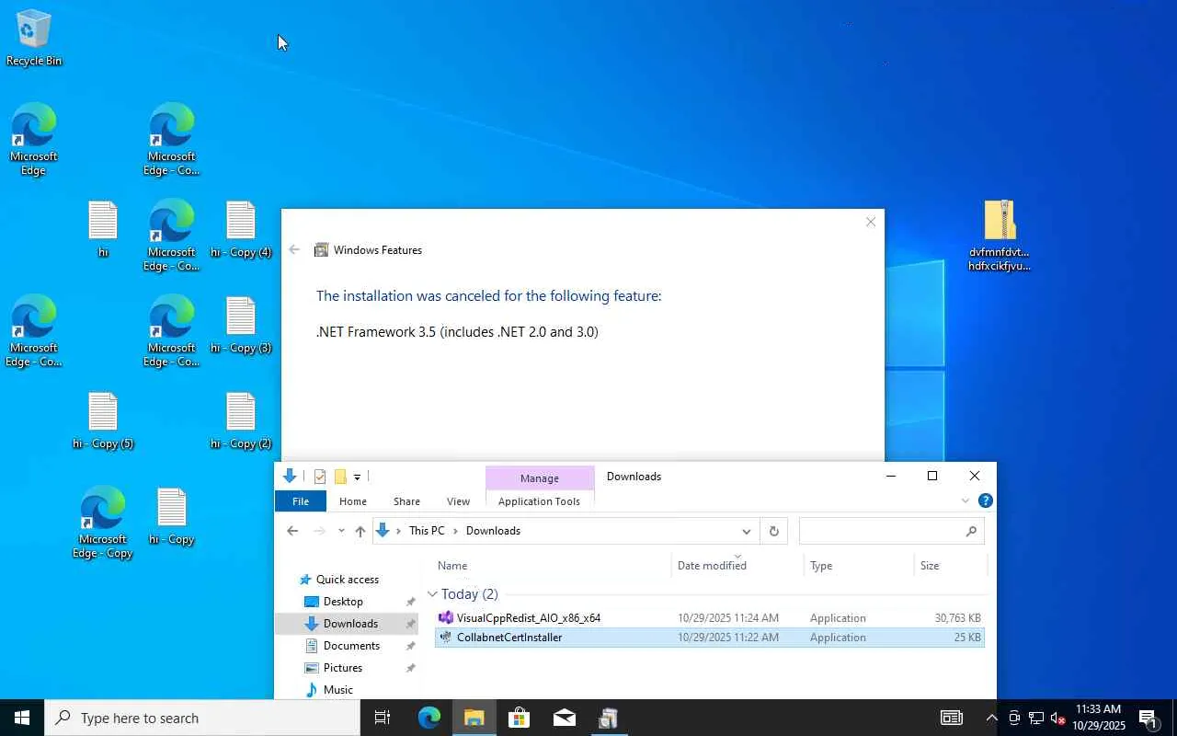This screenshot has width=1177, height=736.
Task: Open the File tab in File Explorer
Action: pos(301,501)
